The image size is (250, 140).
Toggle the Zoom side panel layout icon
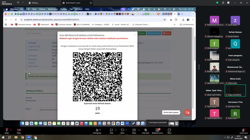[228, 3]
